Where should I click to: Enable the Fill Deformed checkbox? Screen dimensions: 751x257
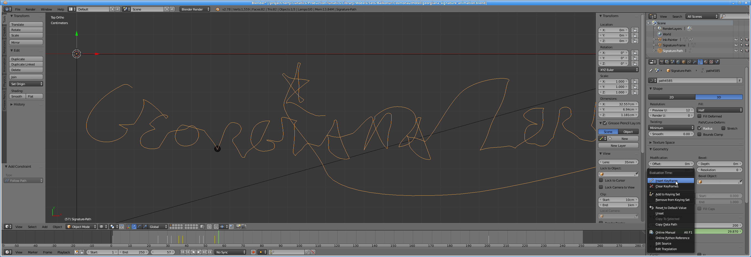(699, 116)
